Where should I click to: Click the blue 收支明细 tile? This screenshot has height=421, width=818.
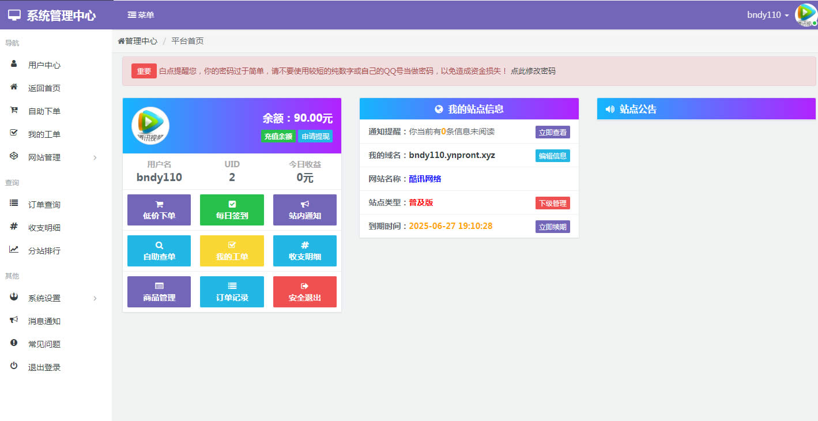[x=305, y=251]
